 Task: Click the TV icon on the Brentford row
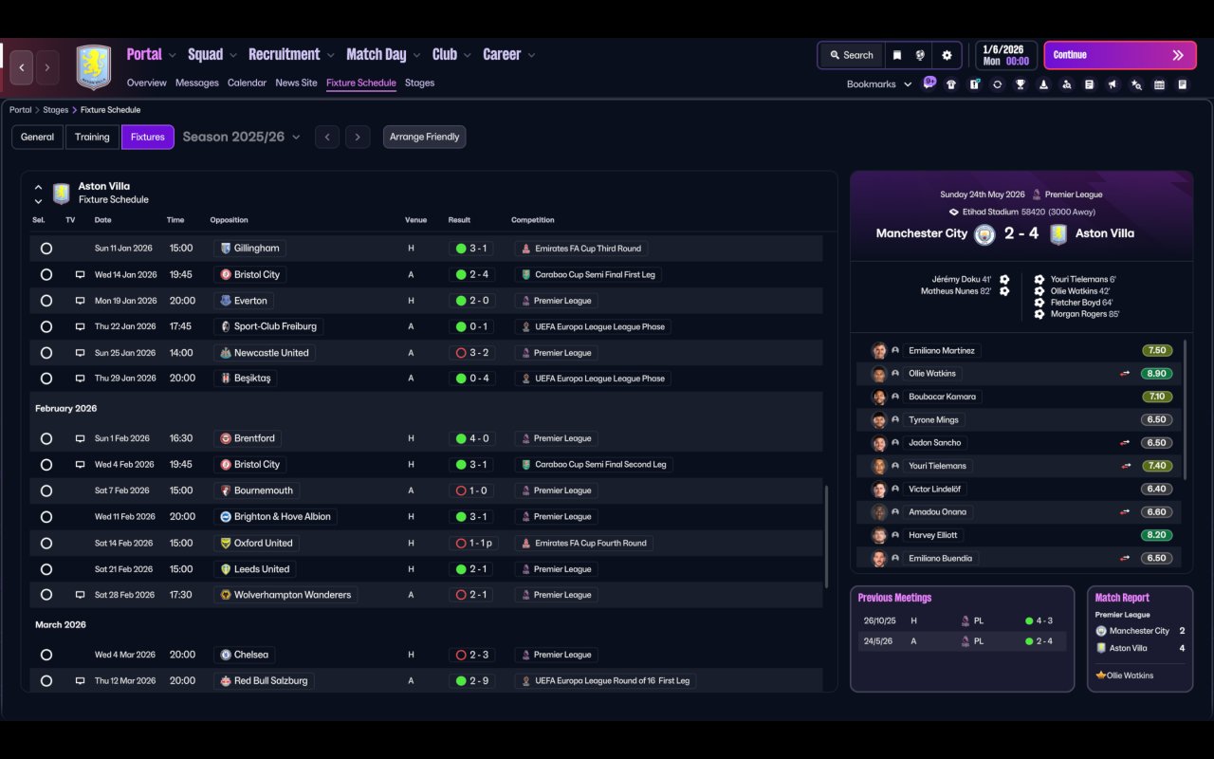click(81, 438)
